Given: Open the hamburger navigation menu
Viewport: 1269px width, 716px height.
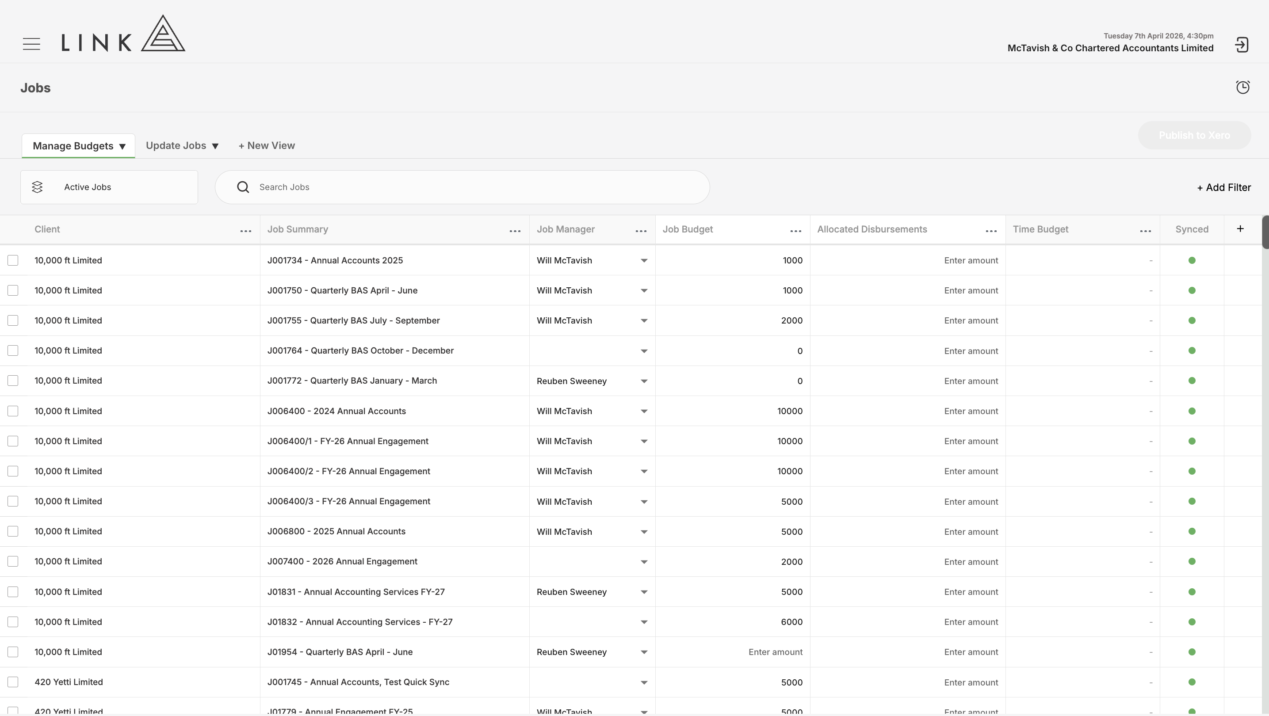Looking at the screenshot, I should point(31,44).
